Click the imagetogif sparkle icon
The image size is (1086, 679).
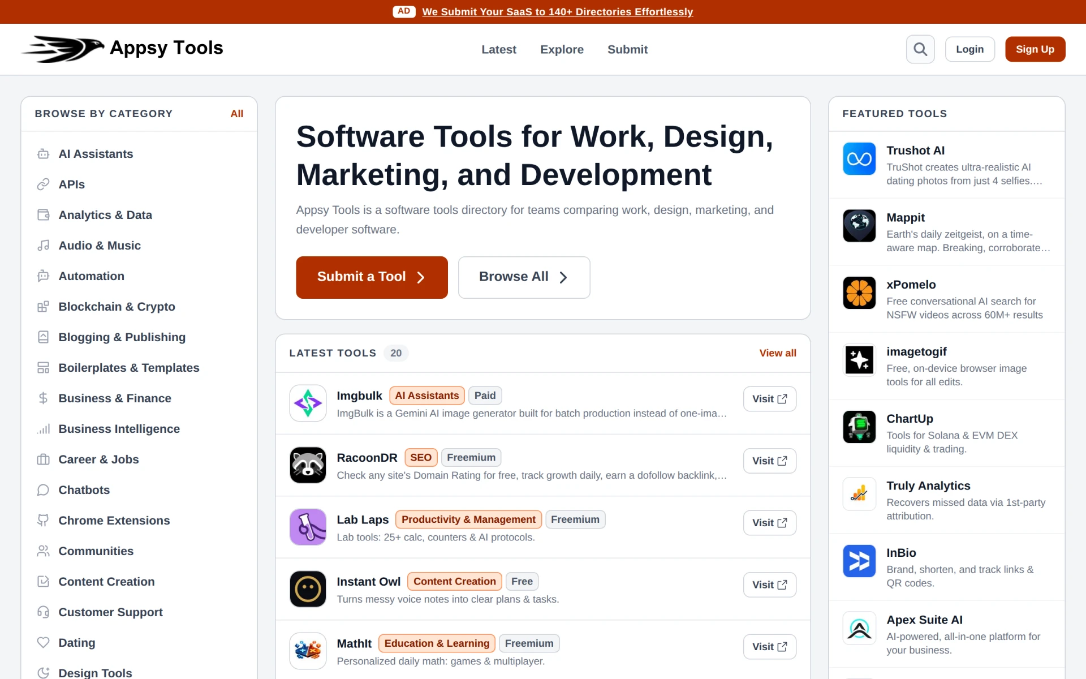pyautogui.click(x=859, y=360)
